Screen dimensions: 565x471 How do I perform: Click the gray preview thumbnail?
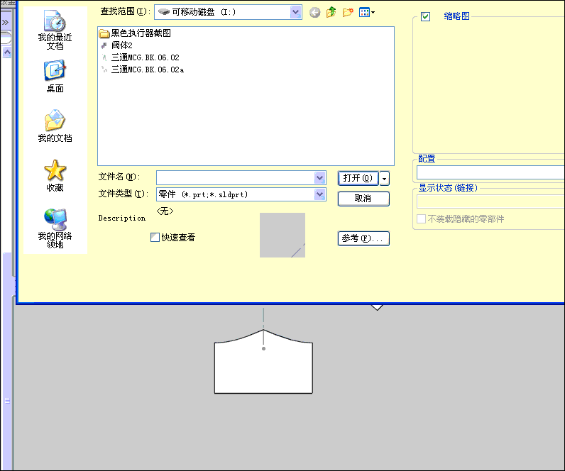coord(282,235)
